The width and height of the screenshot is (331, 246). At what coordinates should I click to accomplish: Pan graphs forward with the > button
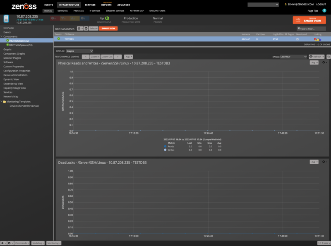click(x=118, y=57)
